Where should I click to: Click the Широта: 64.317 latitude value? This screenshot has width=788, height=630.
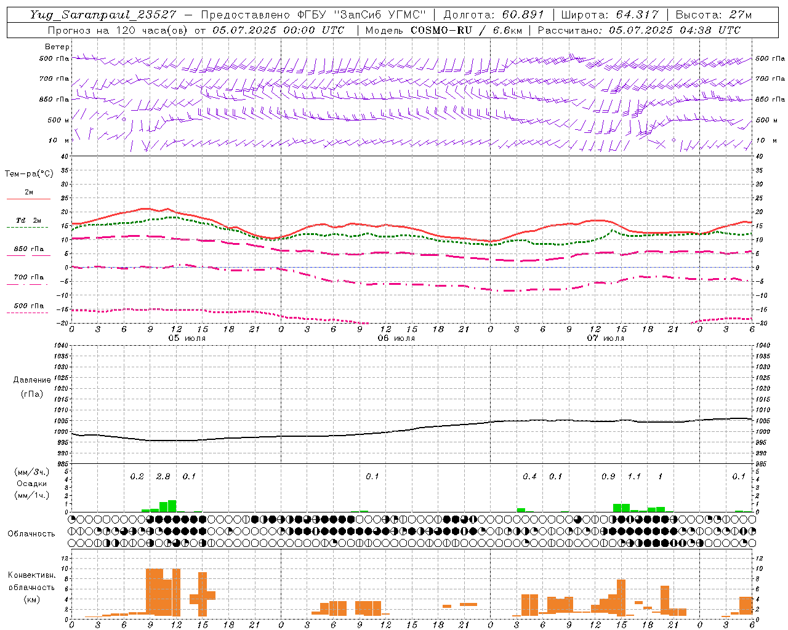(x=609, y=15)
